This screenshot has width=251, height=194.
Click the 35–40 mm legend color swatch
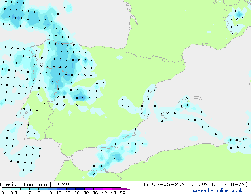coord(98,189)
